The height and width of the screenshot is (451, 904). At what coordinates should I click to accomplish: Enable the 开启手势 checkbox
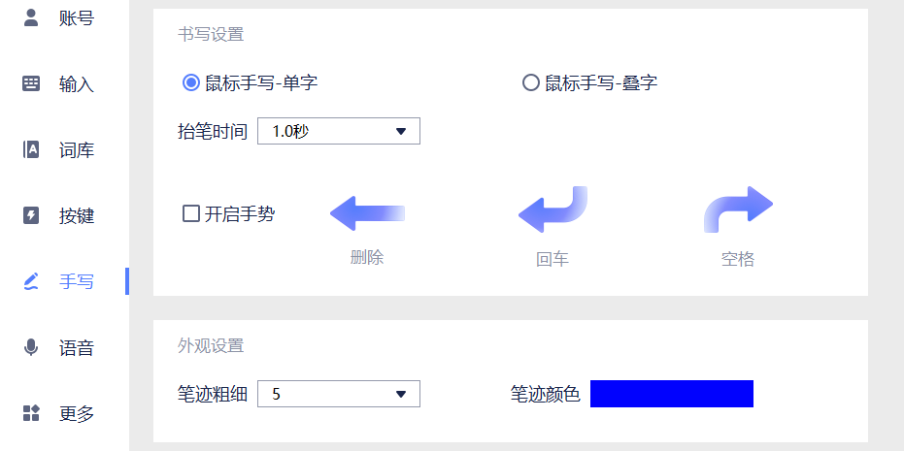coord(191,213)
